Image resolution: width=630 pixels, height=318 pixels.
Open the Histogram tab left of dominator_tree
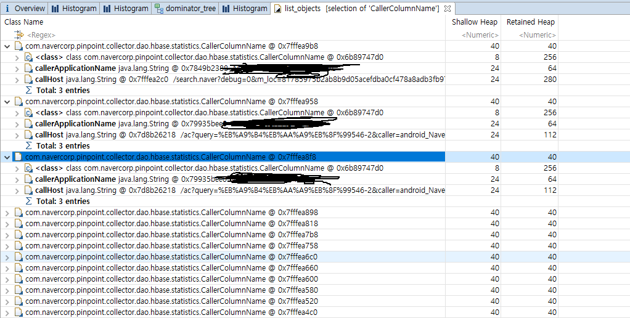(x=126, y=8)
